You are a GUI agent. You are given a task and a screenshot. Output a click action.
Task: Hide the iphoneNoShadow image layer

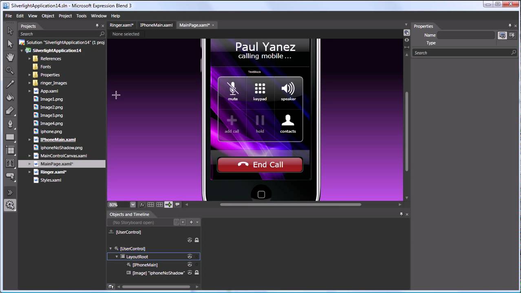pos(190,273)
